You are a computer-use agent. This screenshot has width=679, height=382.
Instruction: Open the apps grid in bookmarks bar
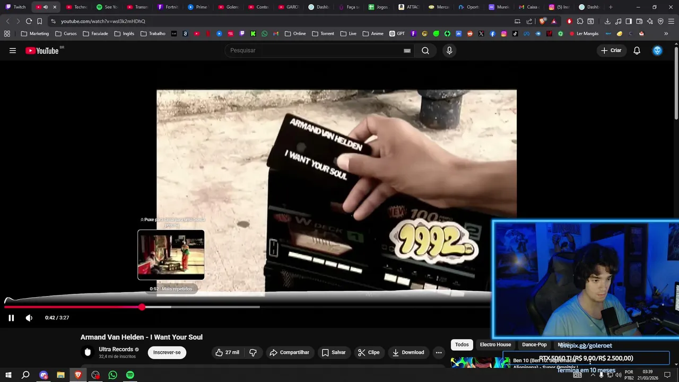(x=7, y=33)
